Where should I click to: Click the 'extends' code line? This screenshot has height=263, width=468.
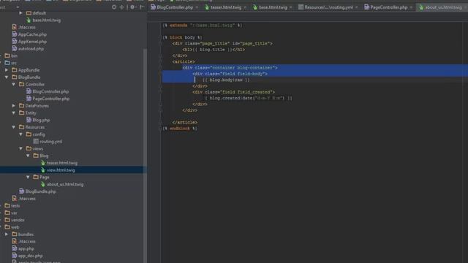pyautogui.click(x=203, y=26)
